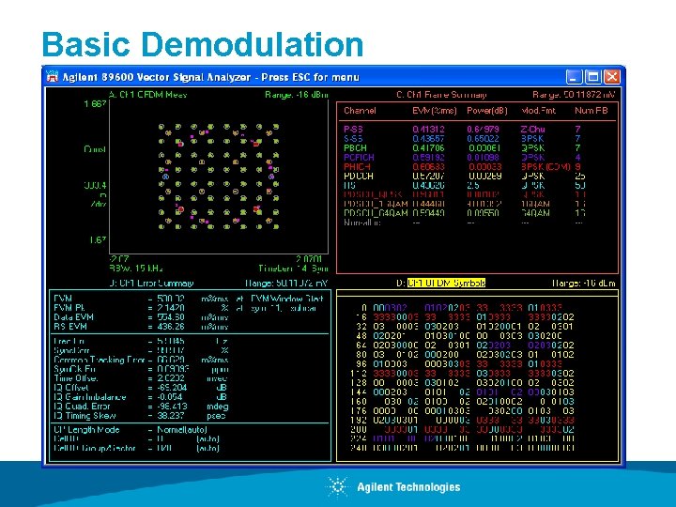Click the 'Power(dB)' column header
The height and width of the screenshot is (507, 676).
(486, 111)
